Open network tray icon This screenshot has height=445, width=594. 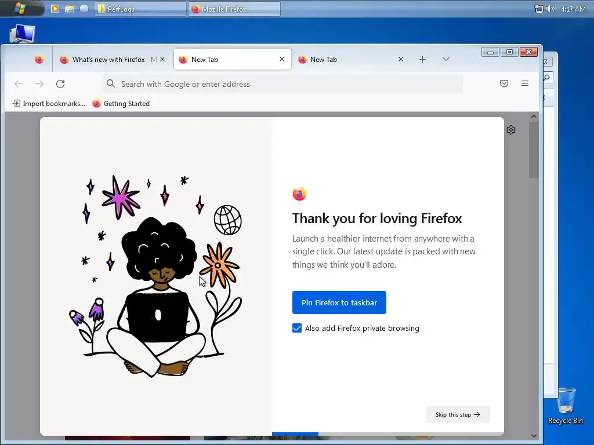click(x=538, y=9)
